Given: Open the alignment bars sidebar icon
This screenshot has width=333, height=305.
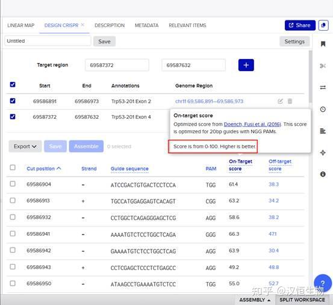Looking at the screenshot, I should [323, 131].
